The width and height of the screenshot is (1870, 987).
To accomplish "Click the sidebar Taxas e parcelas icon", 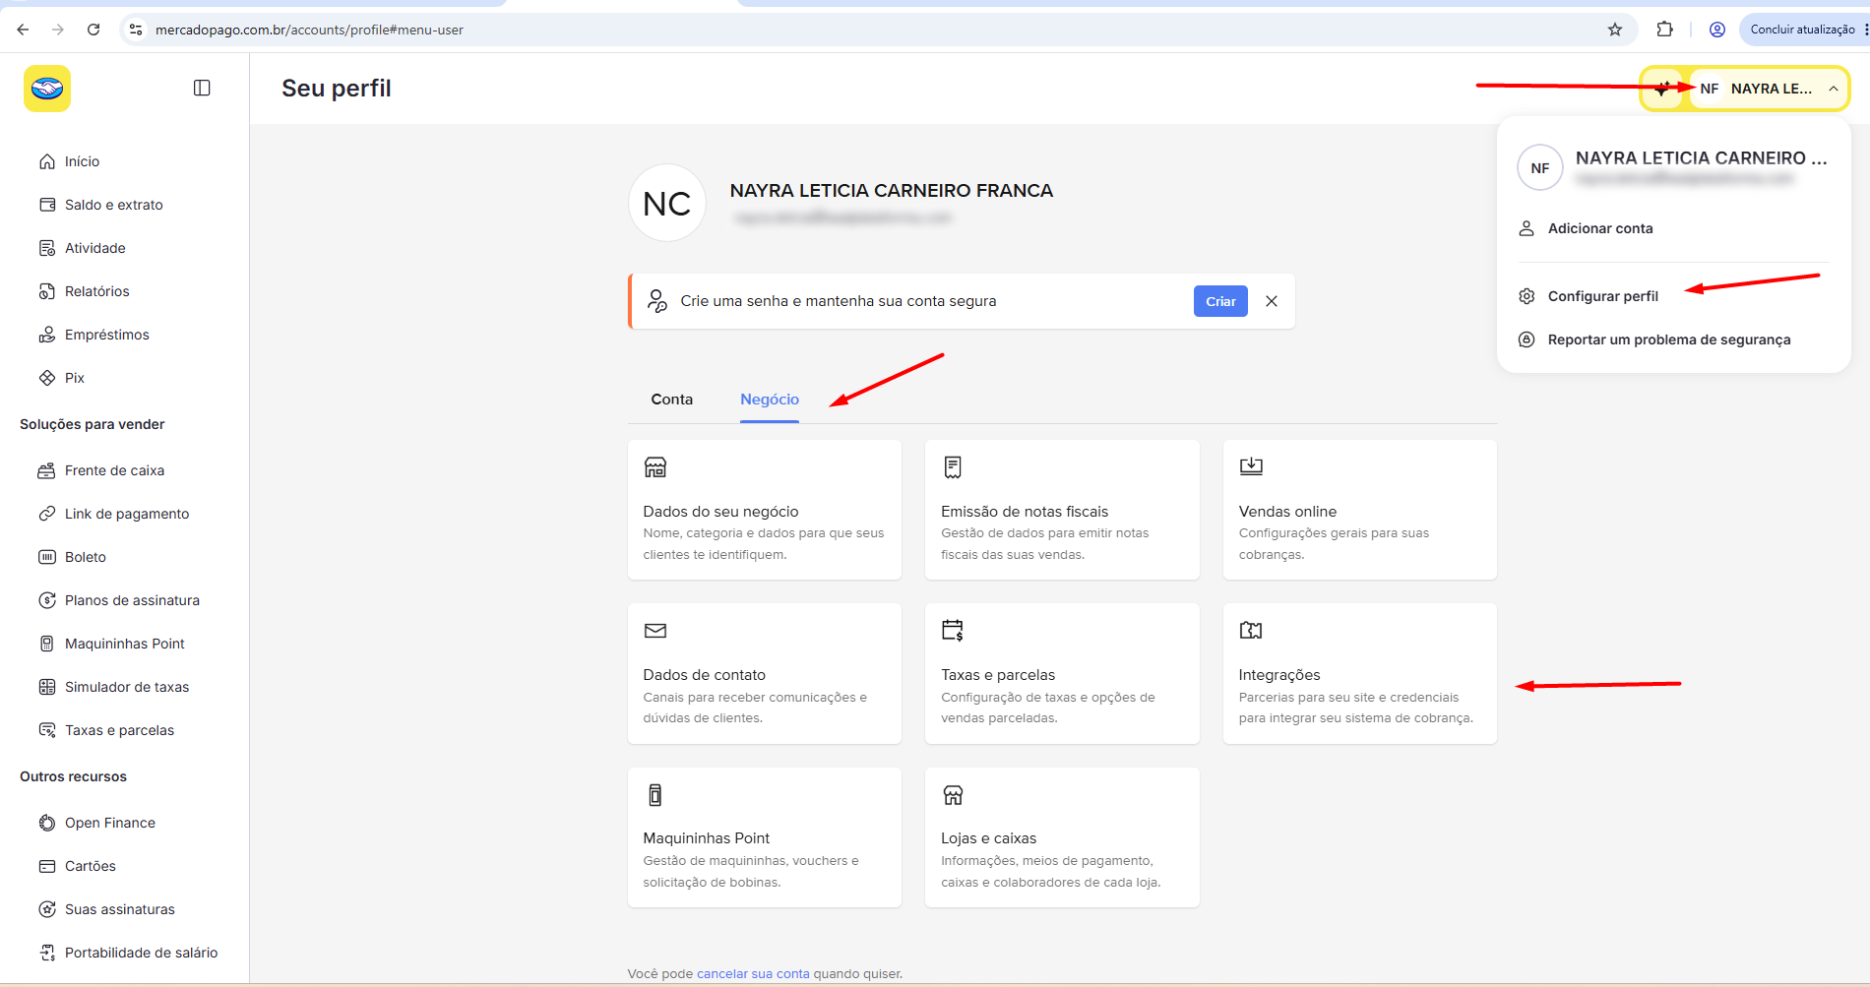I will 47,730.
